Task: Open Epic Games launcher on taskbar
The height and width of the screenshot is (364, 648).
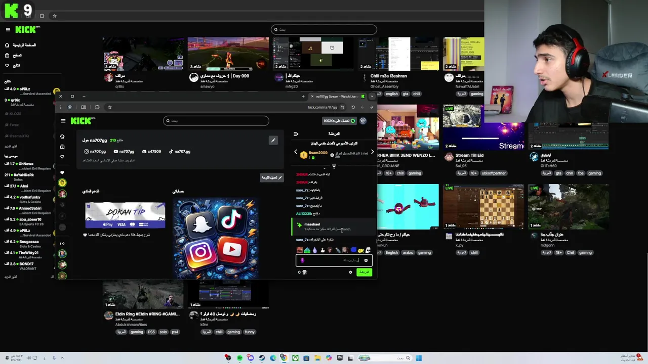Action: 339,358
